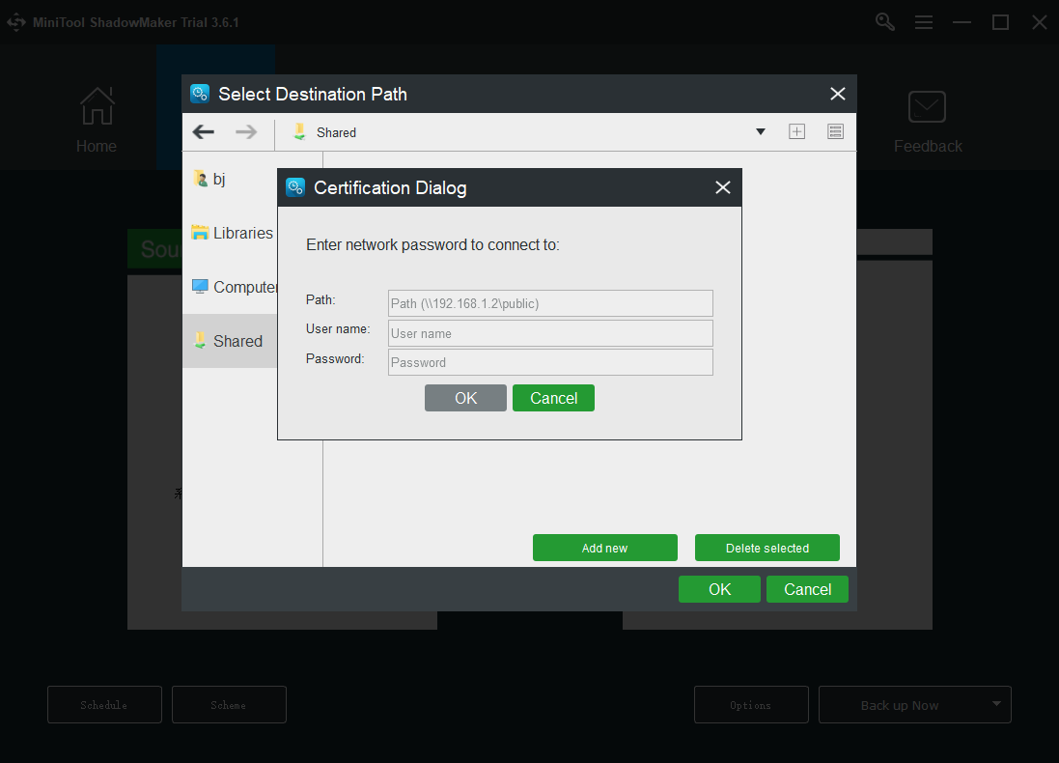Expand the Back up Now dropdown arrow
The image size is (1059, 763).
click(997, 703)
